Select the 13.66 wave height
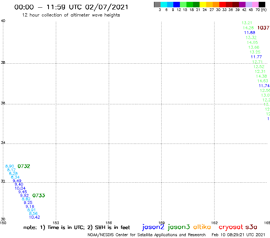This screenshot has height=238, width=270. [254, 47]
